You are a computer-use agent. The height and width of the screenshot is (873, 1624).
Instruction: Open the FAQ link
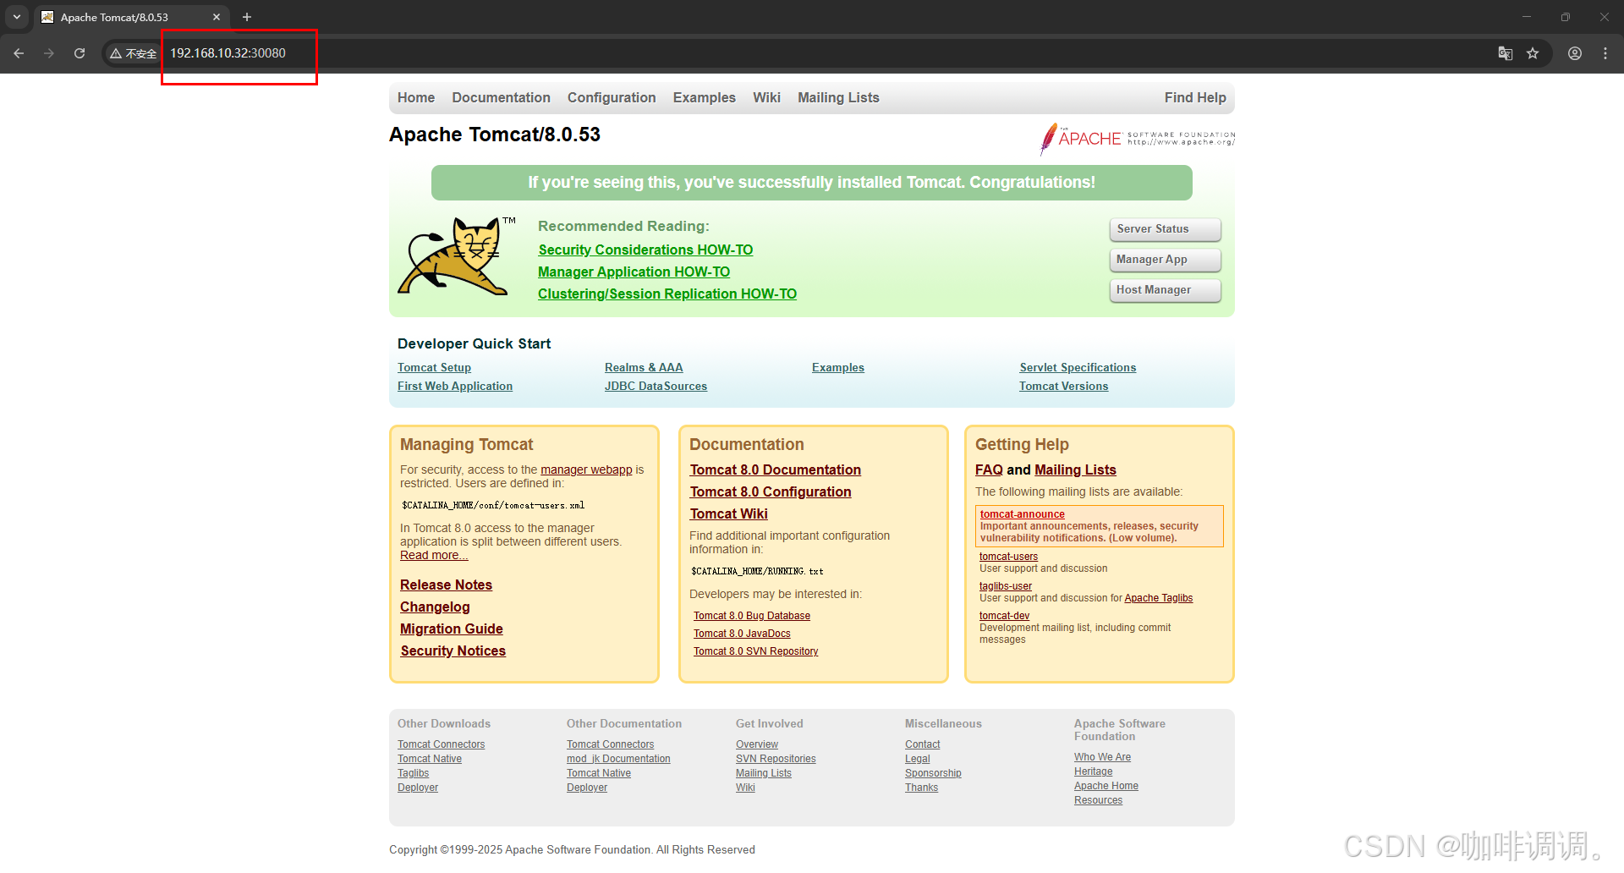point(989,470)
